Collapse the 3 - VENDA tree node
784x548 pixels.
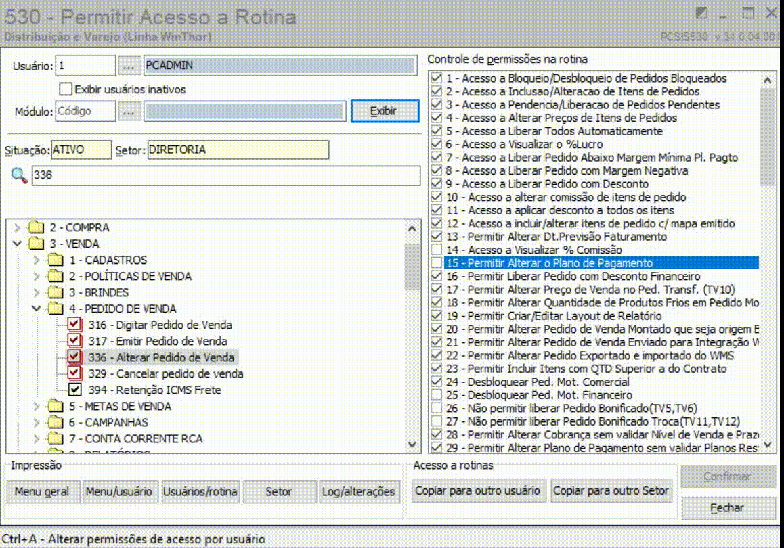point(17,244)
